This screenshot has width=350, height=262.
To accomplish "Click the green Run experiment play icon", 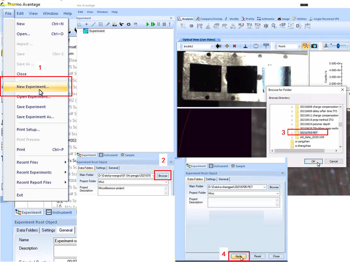I will click(x=148, y=24).
